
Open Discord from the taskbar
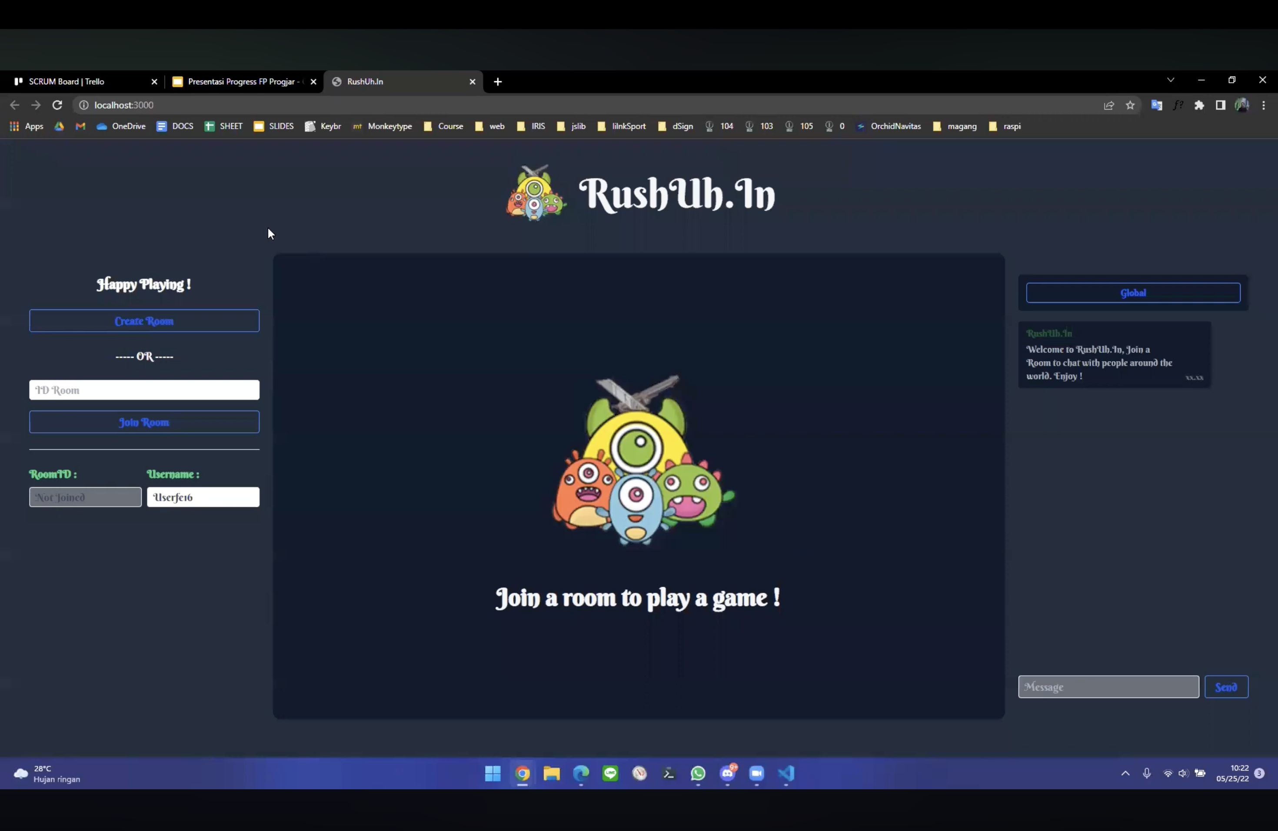point(728,774)
